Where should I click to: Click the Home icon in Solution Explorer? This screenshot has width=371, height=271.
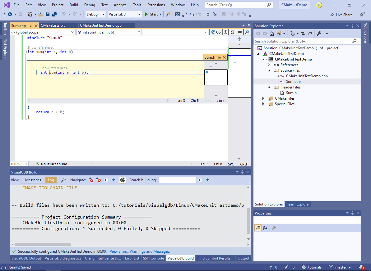click(271, 34)
